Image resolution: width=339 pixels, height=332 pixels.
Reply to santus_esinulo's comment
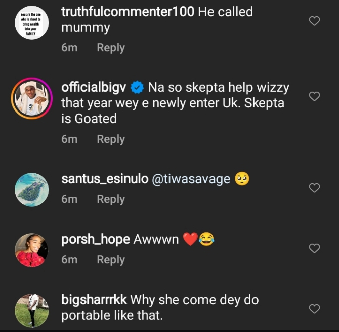pos(111,199)
